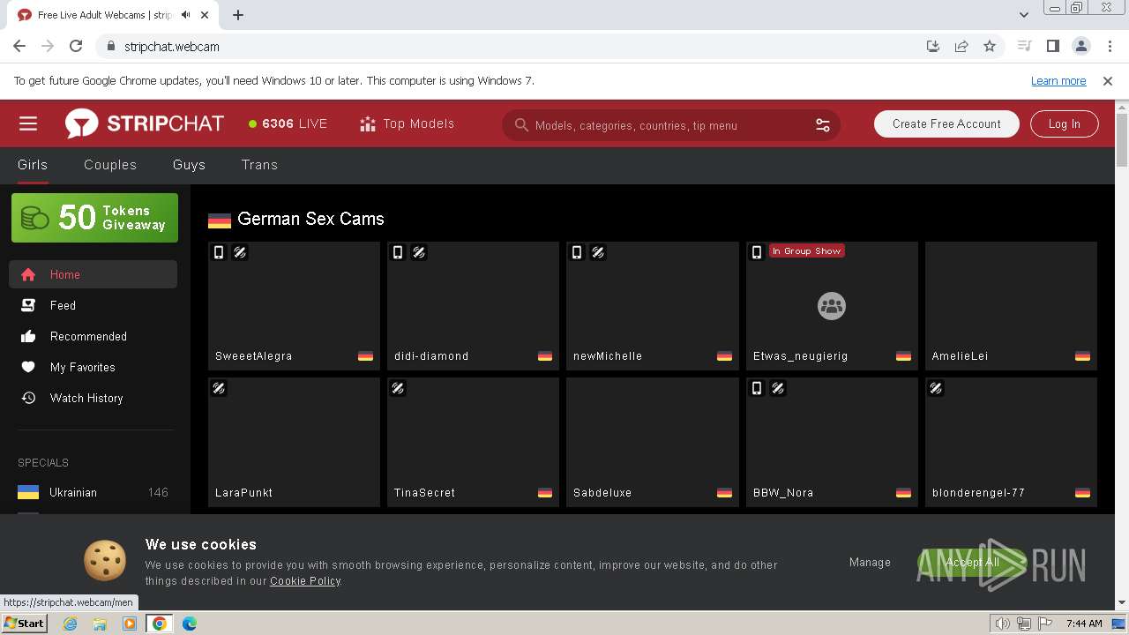Image resolution: width=1129 pixels, height=635 pixels.
Task: Open Windows Explorer from the taskbar
Action: click(x=100, y=624)
